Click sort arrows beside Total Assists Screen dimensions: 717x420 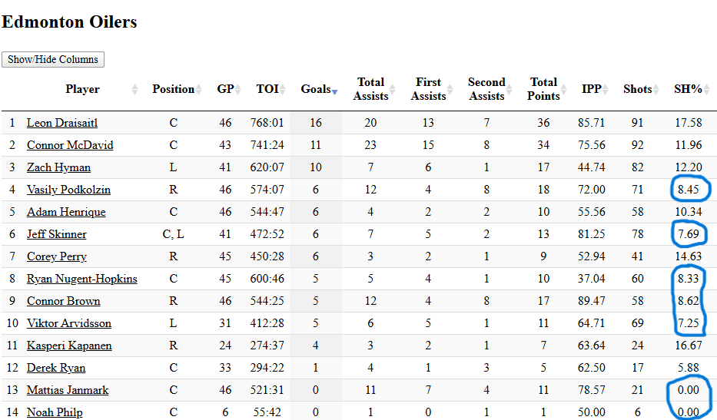[x=393, y=90]
